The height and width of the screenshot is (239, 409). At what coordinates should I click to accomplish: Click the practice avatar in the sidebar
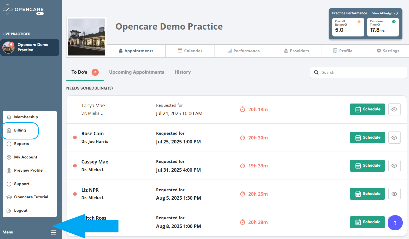[8, 48]
